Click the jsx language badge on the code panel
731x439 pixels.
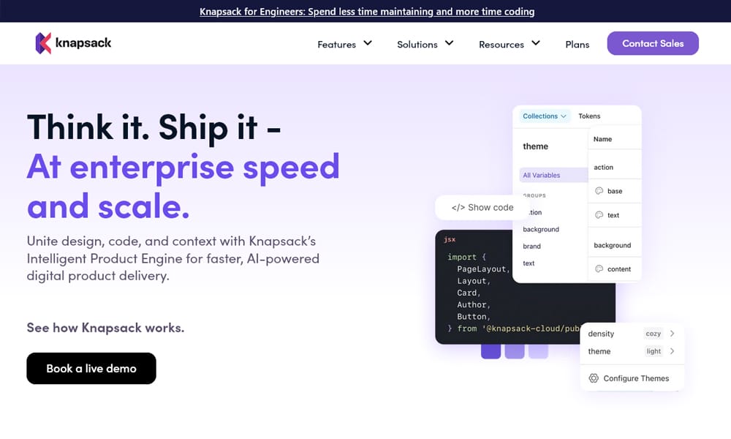tap(450, 239)
